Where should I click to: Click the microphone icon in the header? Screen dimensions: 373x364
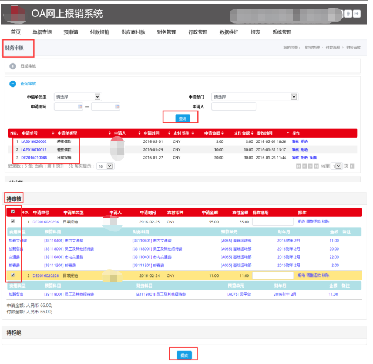(349, 14)
